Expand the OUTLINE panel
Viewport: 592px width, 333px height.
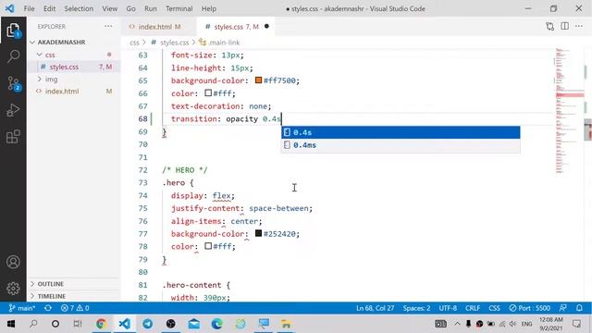pos(50,284)
